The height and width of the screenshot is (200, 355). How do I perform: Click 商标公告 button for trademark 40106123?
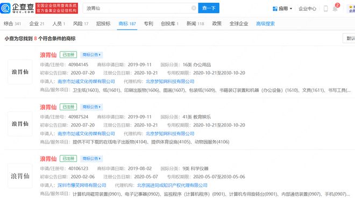[x=91, y=159]
